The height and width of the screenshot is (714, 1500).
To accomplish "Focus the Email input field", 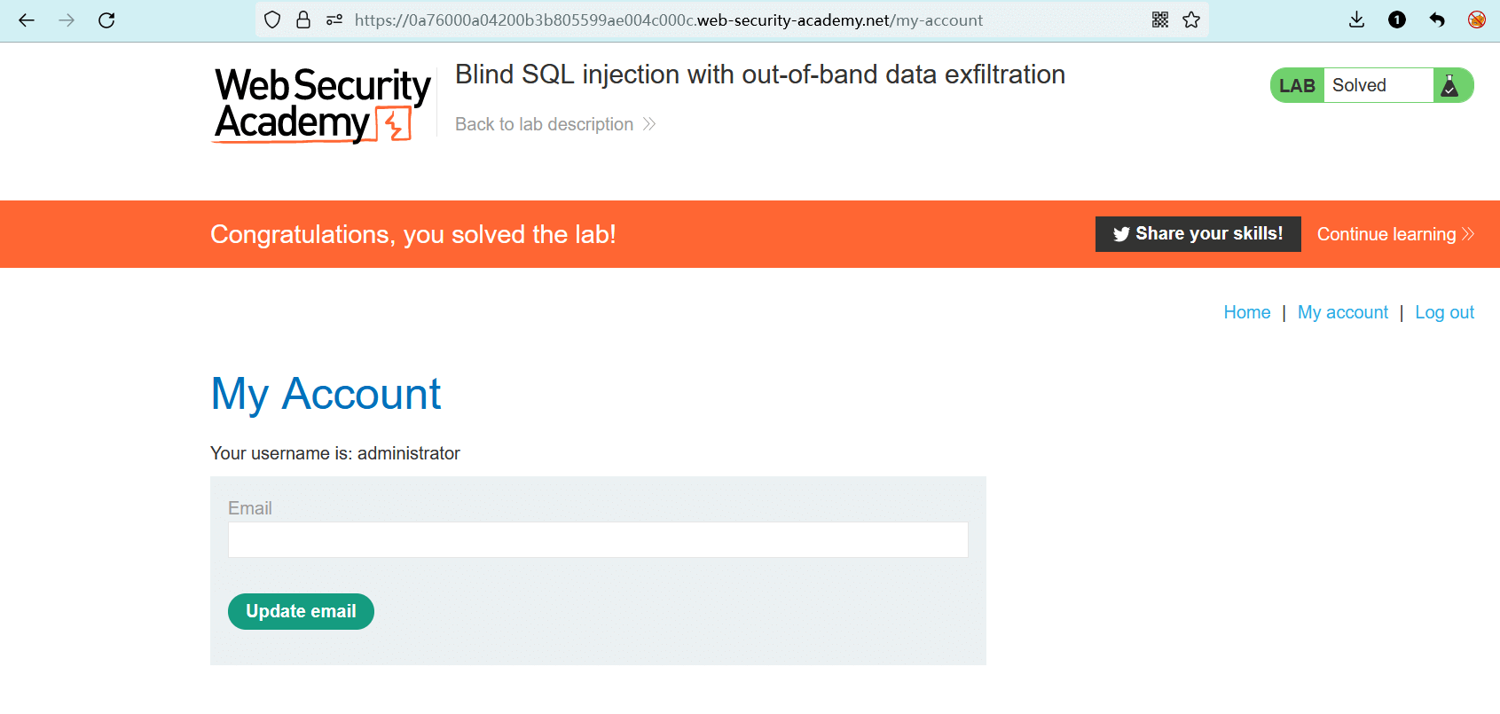I will 597,540.
